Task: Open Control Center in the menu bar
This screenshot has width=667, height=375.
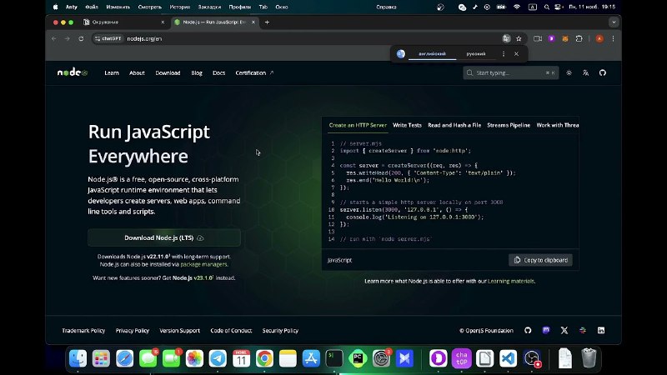Action: [559, 7]
